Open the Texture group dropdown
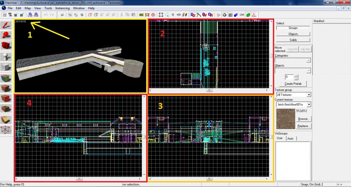The width and height of the screenshot is (351, 187). pyautogui.click(x=309, y=95)
